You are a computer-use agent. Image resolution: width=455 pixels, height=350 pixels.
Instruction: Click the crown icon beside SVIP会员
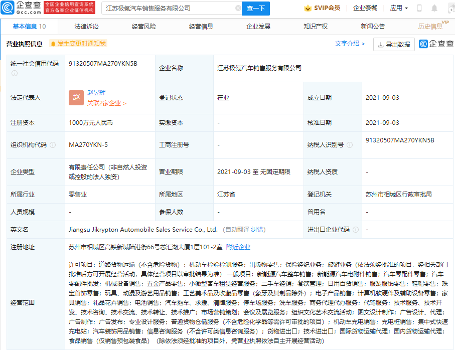point(308,8)
